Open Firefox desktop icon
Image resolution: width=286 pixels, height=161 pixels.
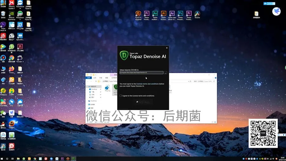point(11,70)
